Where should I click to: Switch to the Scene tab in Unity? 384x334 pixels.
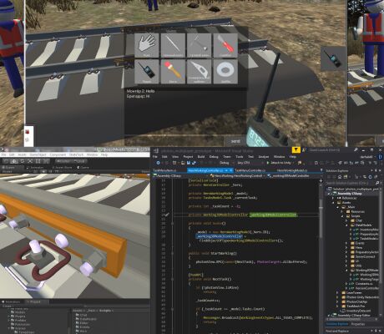10,167
